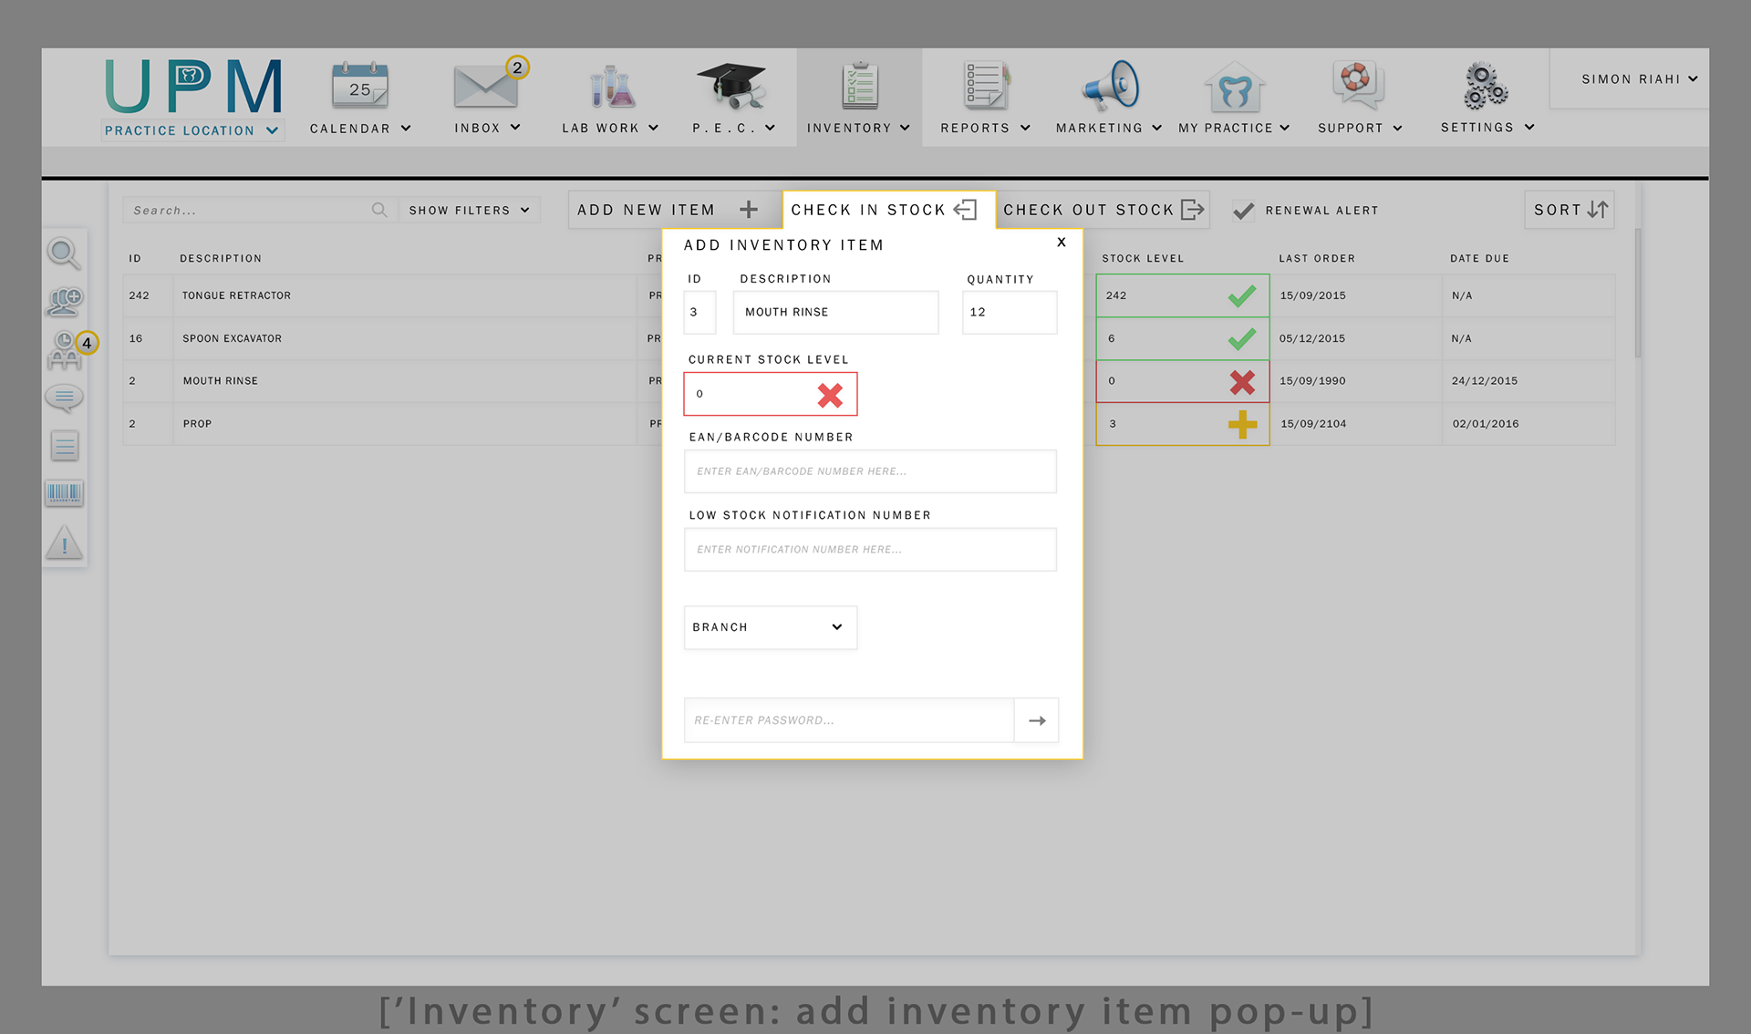
Task: Toggle the Renewal Alert checkbox
Action: (1242, 211)
